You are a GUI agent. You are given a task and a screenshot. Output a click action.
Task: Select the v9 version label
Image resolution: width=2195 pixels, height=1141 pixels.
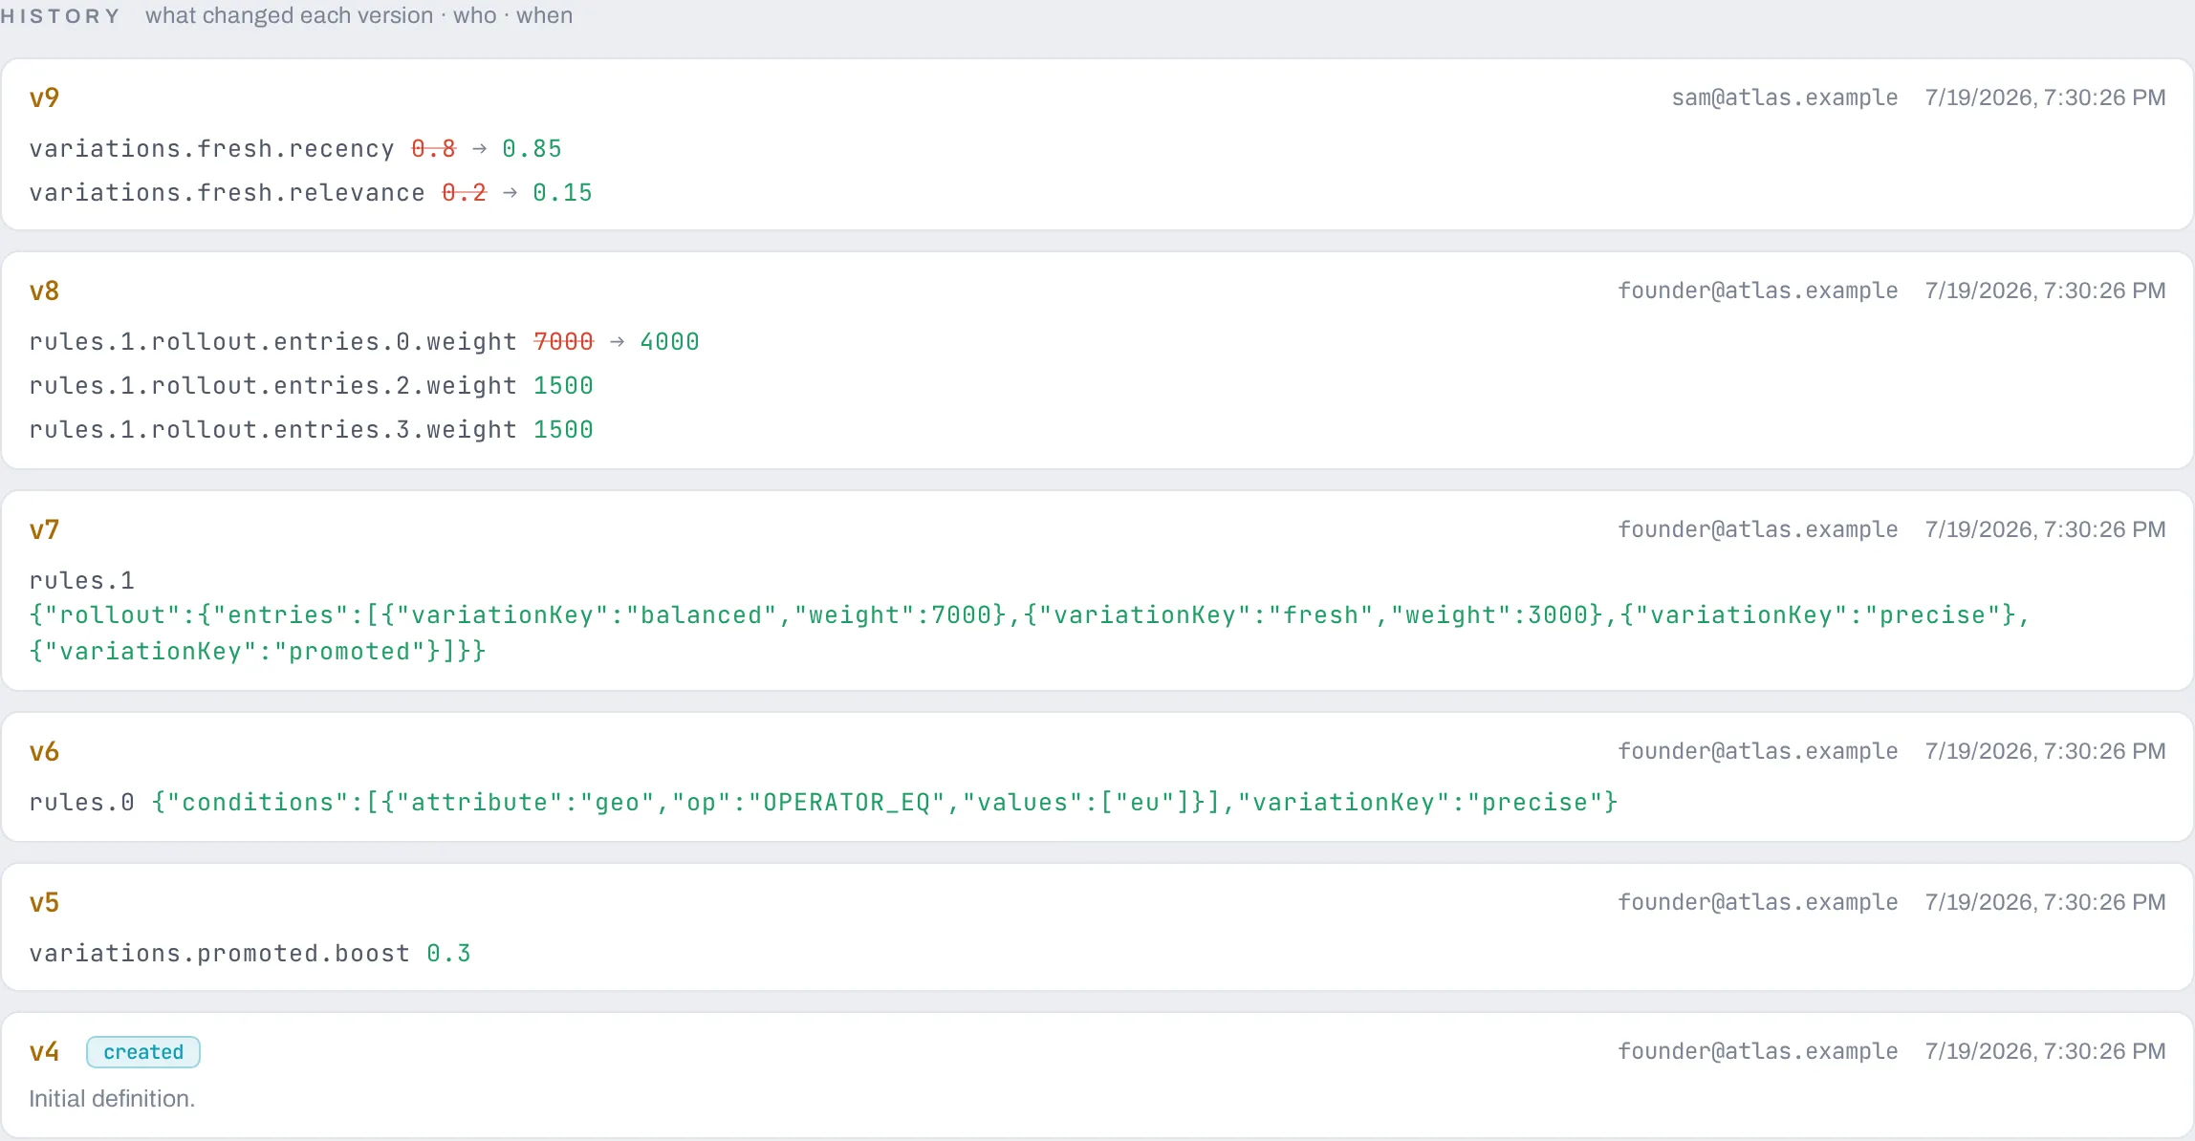[x=44, y=97]
